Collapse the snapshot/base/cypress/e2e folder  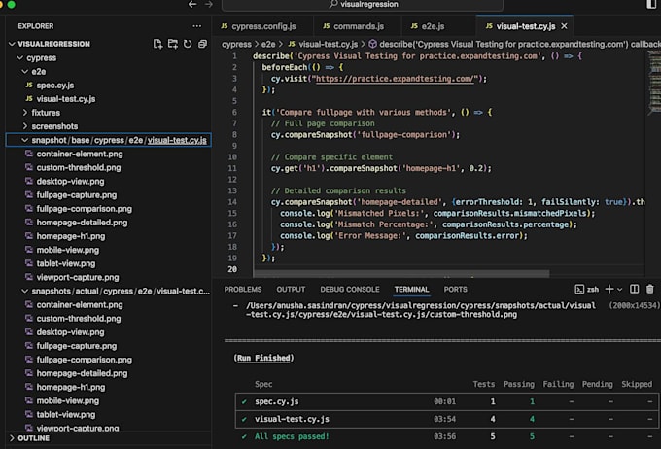click(x=25, y=140)
